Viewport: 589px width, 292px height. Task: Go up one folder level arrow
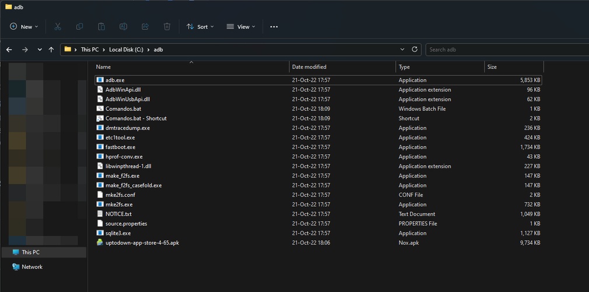tap(51, 50)
